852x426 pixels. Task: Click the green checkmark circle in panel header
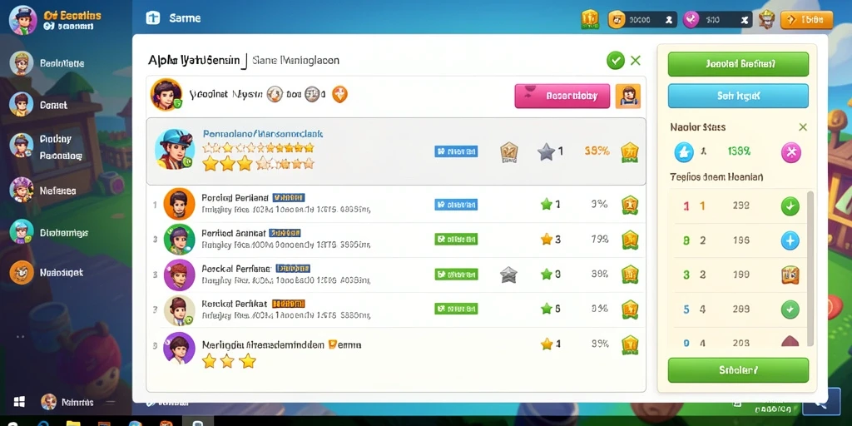tap(616, 60)
